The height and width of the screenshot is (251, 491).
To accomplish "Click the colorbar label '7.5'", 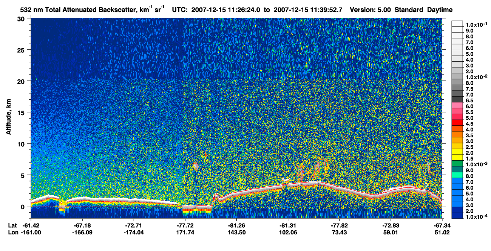I will click(470, 88).
